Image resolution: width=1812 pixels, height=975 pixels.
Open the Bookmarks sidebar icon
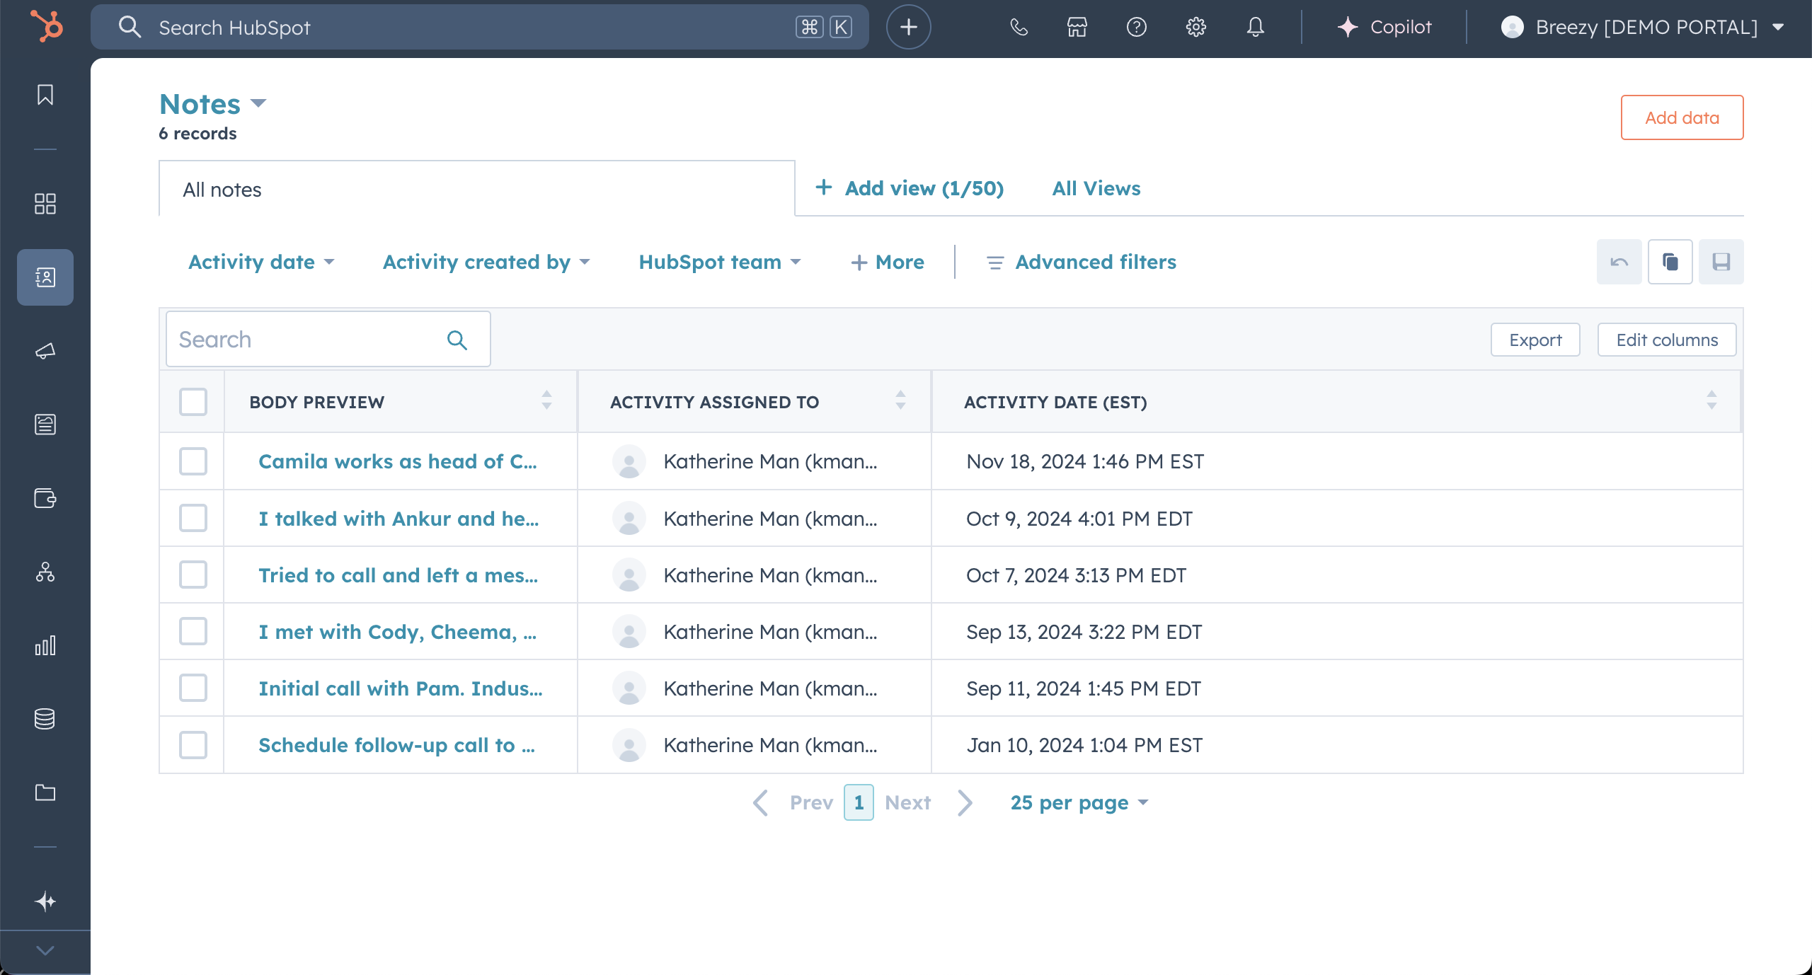45,95
